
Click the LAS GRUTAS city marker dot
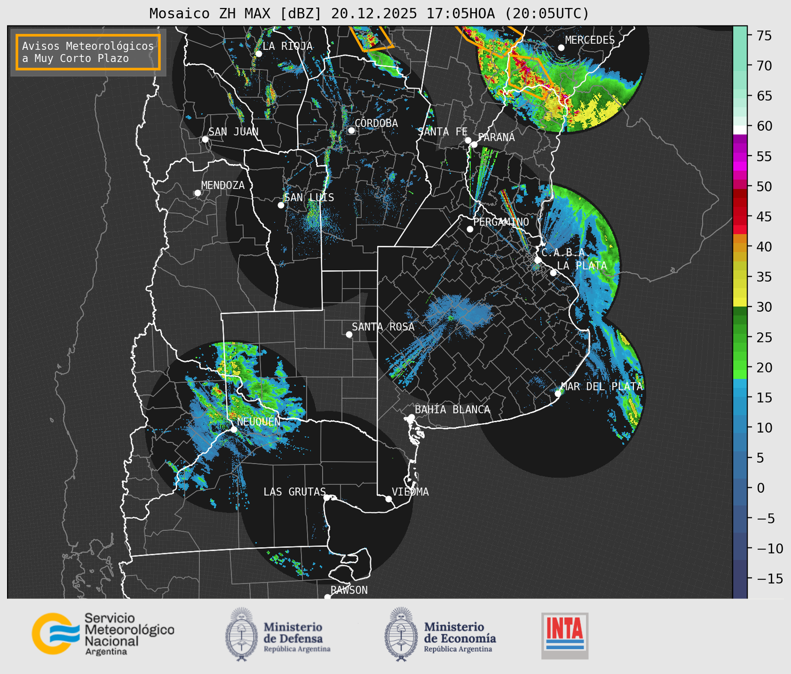(x=327, y=497)
